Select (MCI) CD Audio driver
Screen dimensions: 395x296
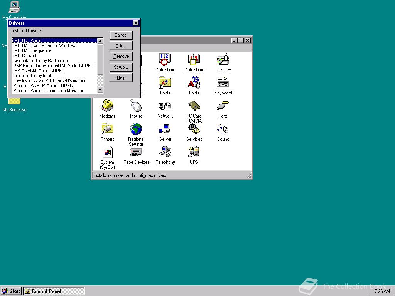pyautogui.click(x=55, y=40)
